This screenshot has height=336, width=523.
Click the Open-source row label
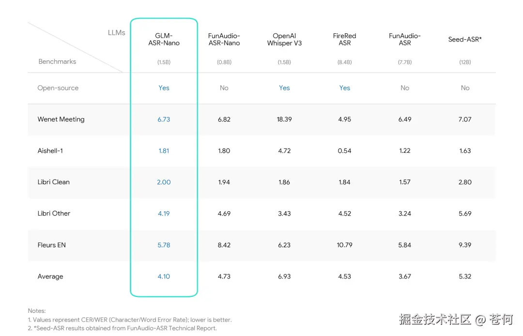tap(58, 88)
